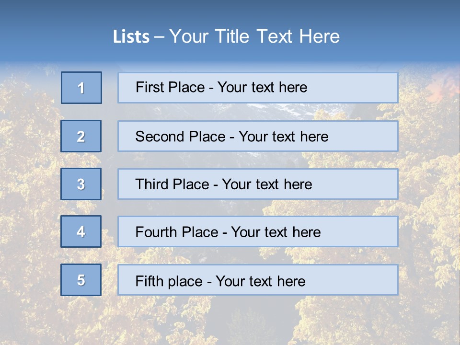Click the word "Lists" in the title

[x=131, y=37]
